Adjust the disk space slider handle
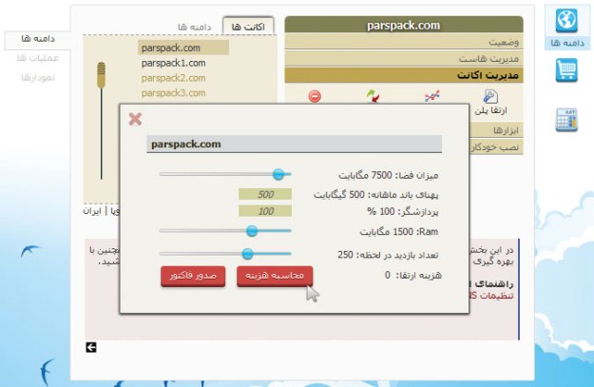This screenshot has height=387, width=594. tap(278, 174)
